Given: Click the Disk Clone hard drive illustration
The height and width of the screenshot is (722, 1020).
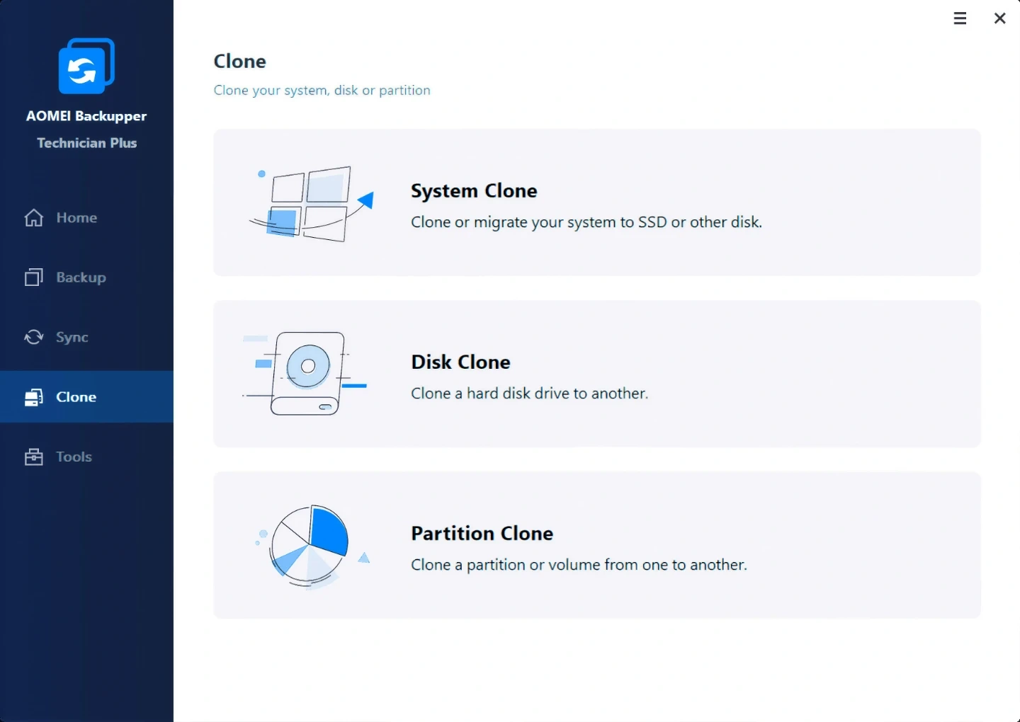Looking at the screenshot, I should click(x=306, y=373).
